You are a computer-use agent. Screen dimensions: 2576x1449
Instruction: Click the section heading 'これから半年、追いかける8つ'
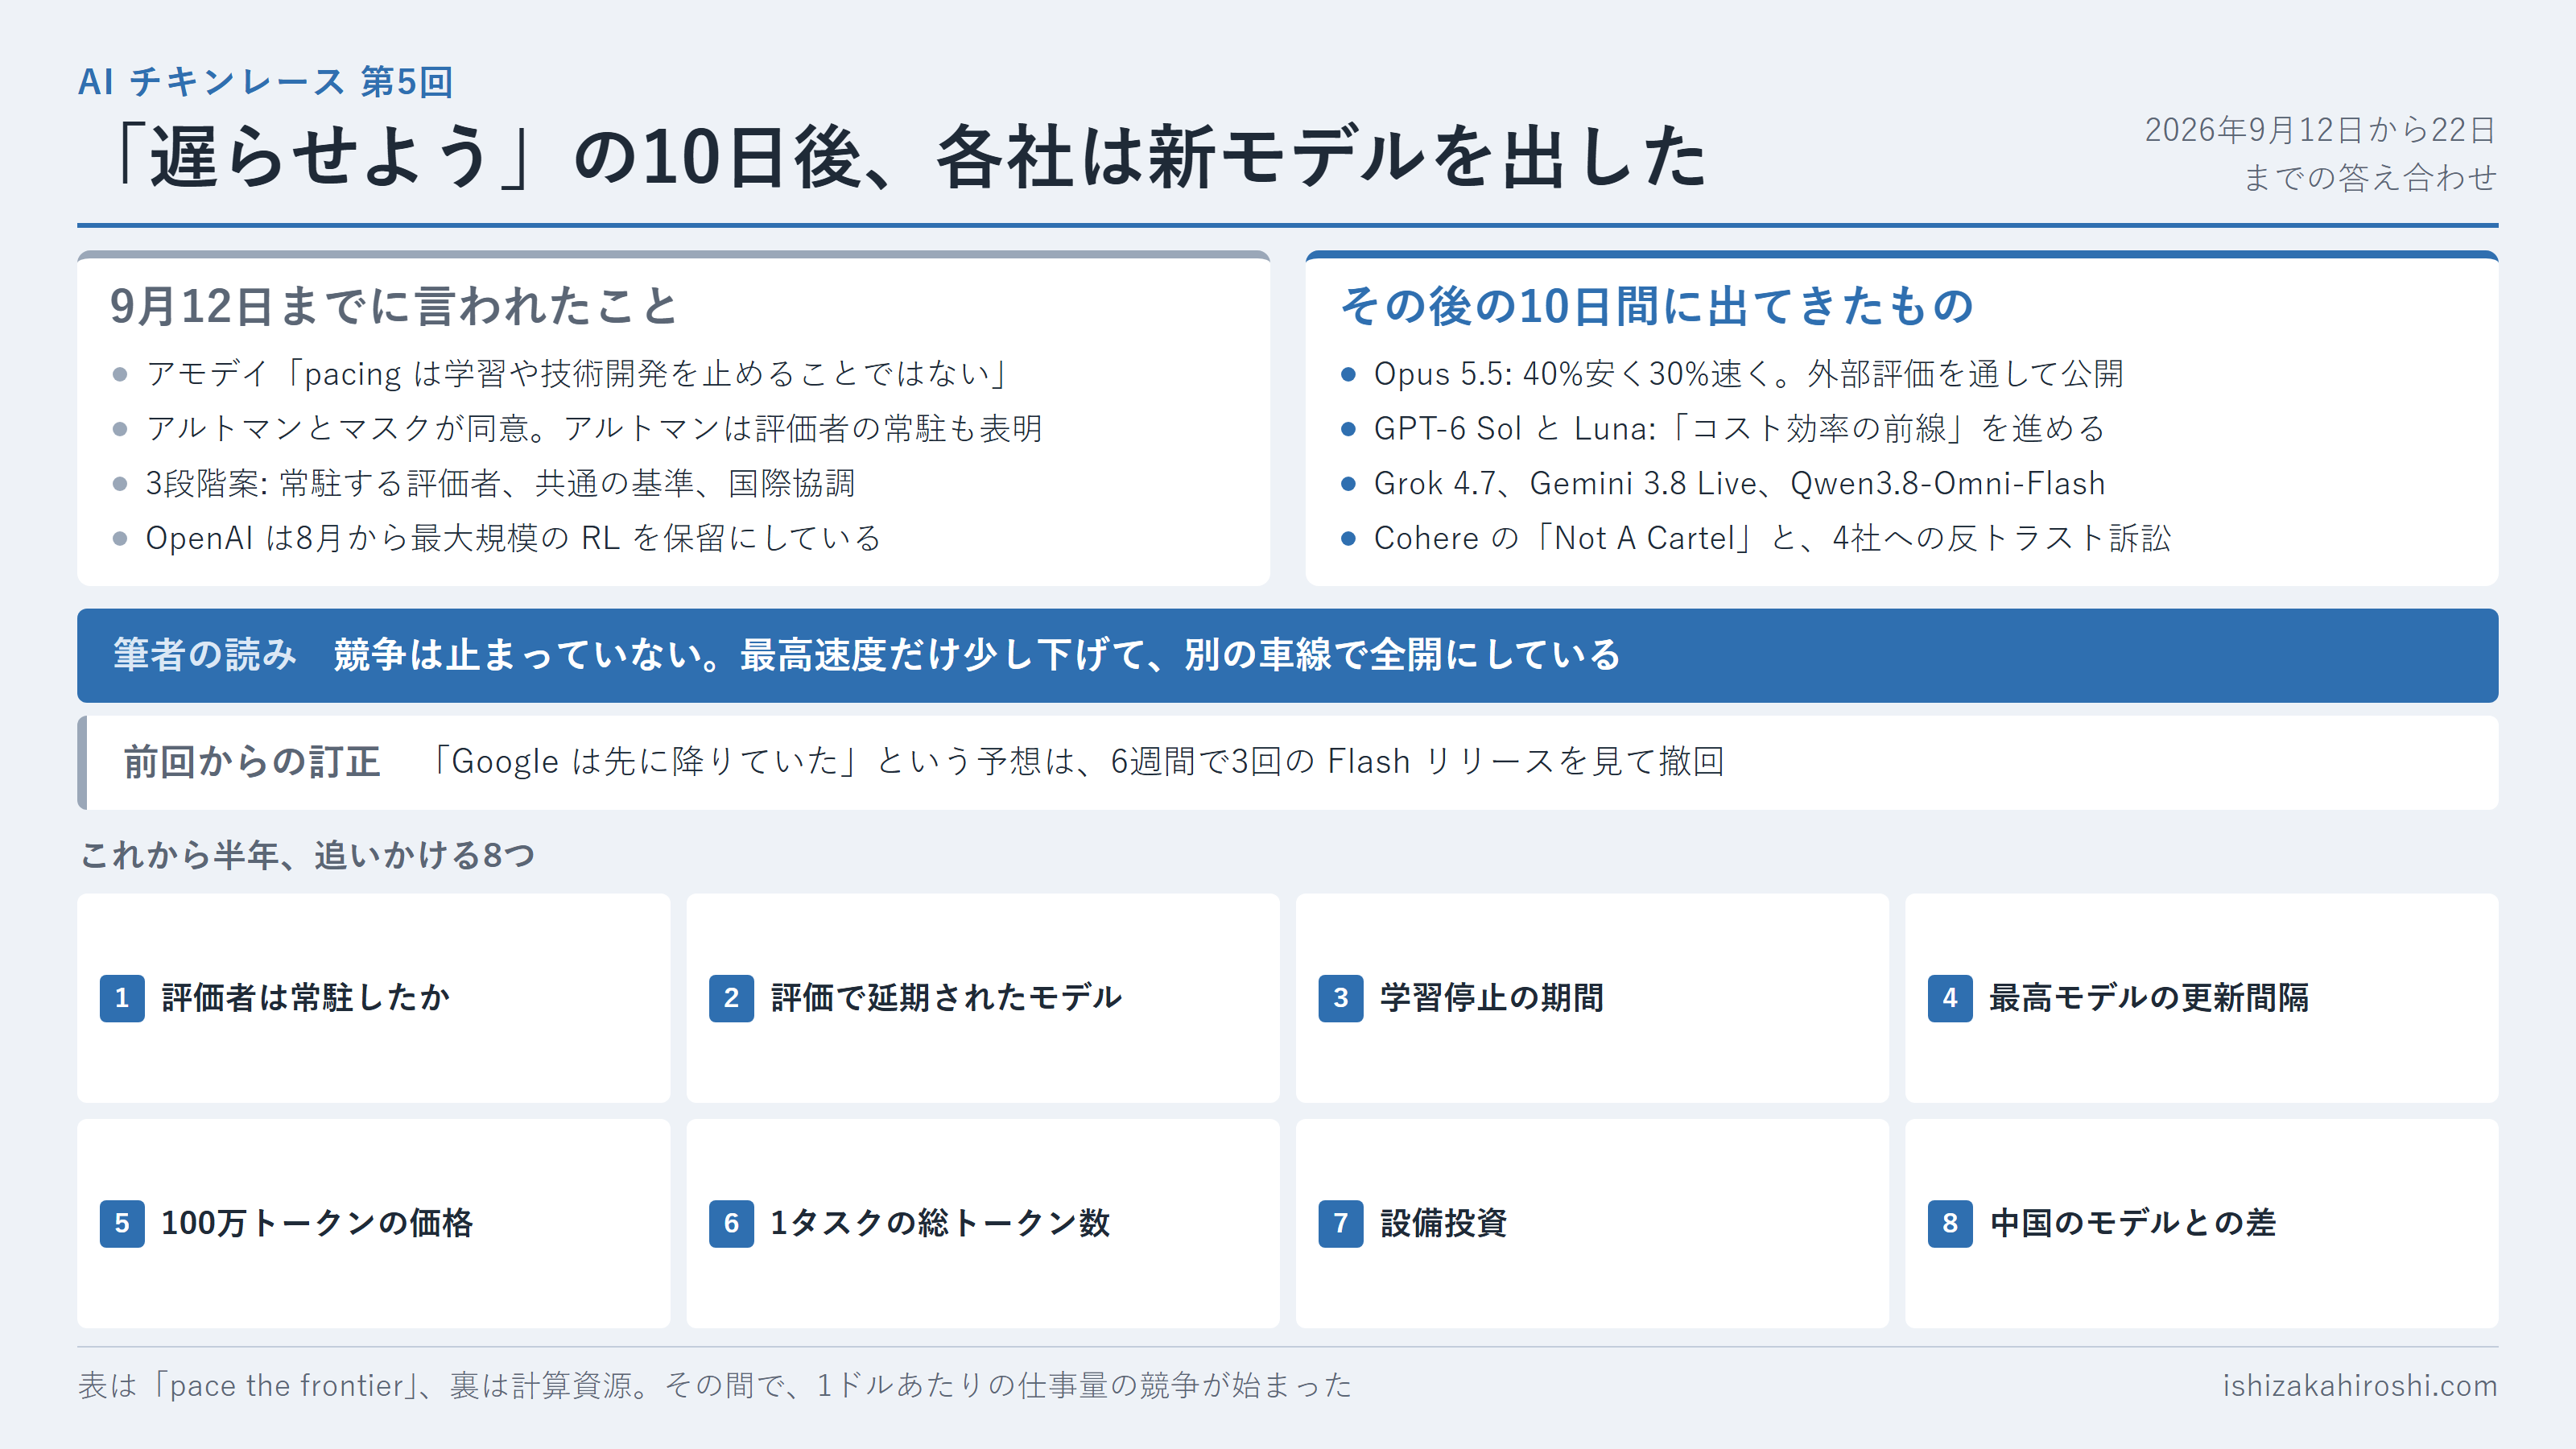[307, 856]
